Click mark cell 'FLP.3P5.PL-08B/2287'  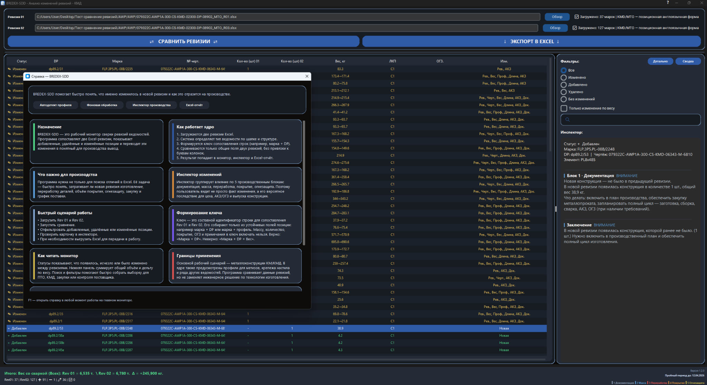click(117, 350)
